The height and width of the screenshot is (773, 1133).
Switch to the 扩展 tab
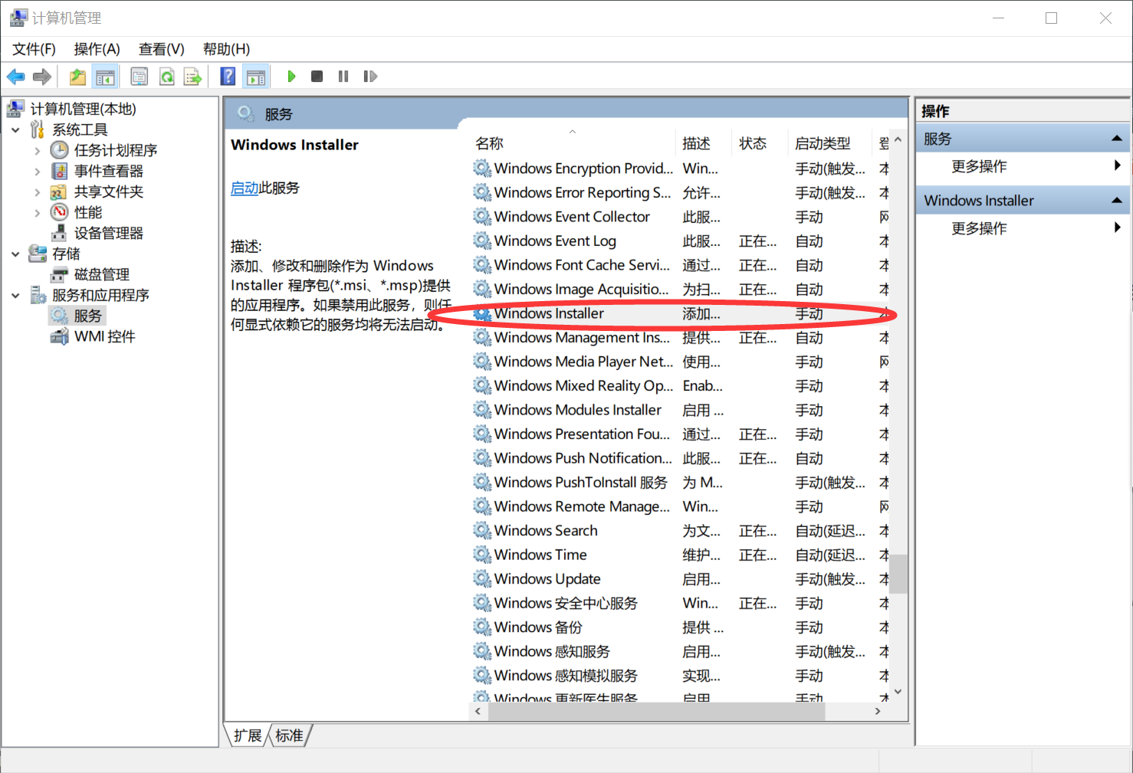tap(248, 735)
